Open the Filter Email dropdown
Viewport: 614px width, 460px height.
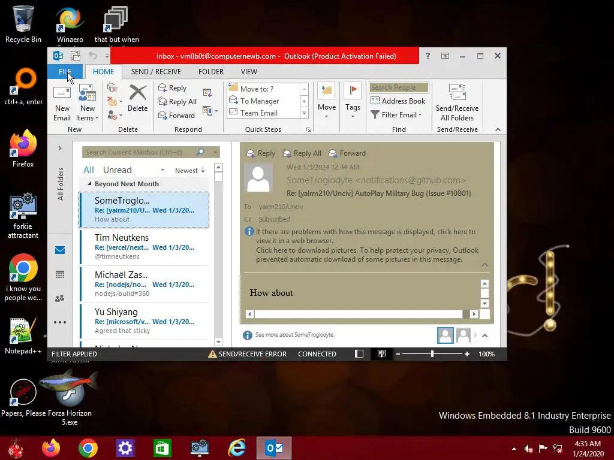coord(396,114)
